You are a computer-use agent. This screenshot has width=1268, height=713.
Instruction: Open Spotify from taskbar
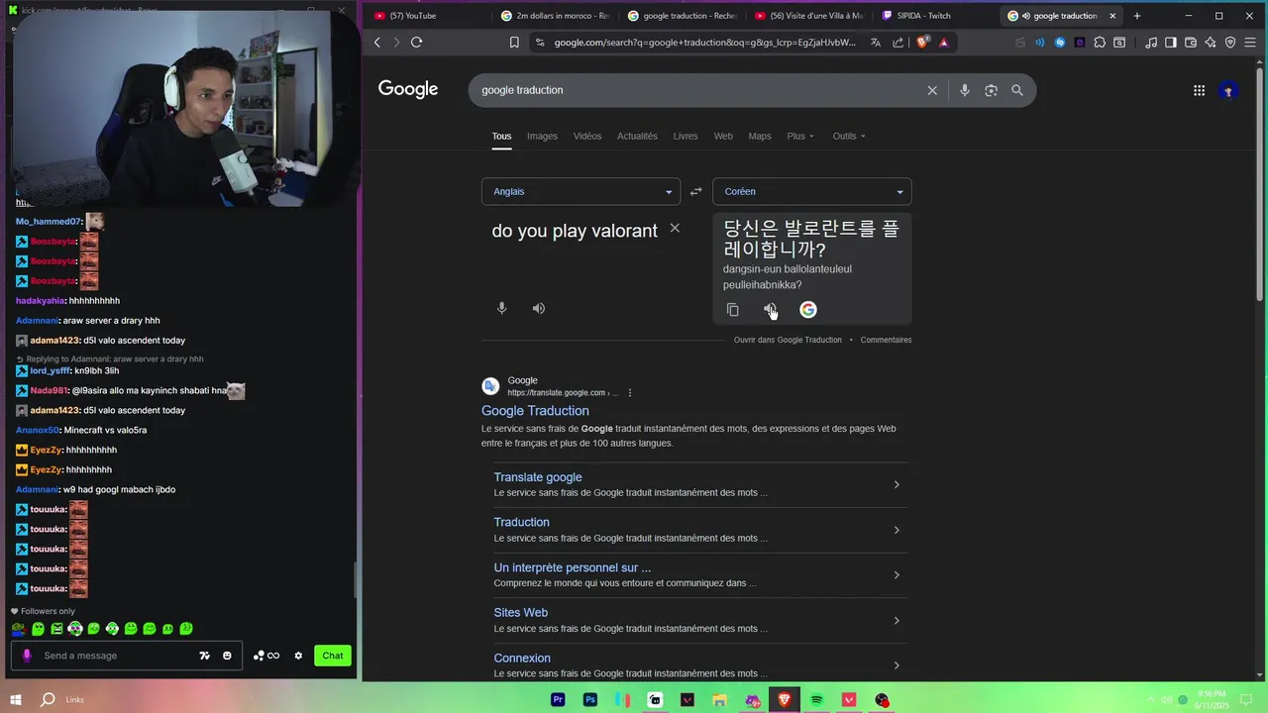[x=817, y=700]
